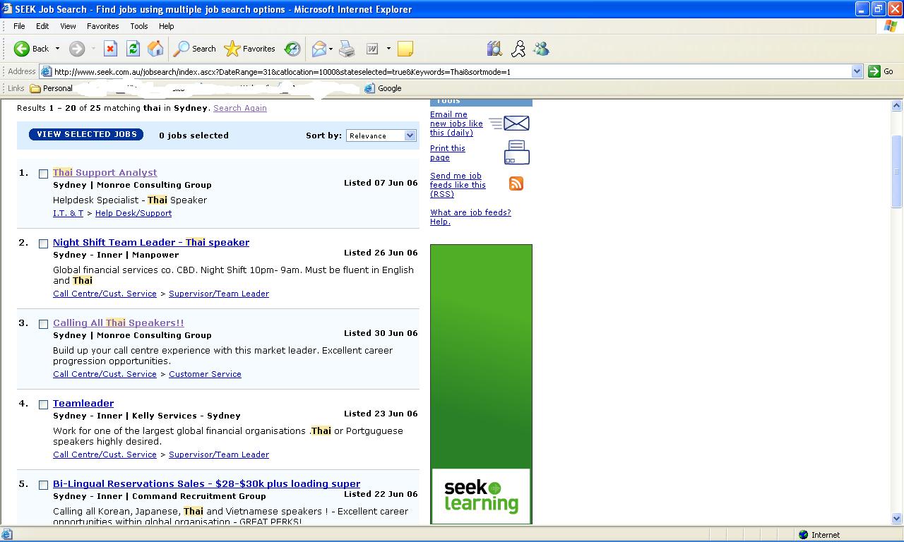Screen dimensions: 904x542
Task: Click the seek learning advertisement banner
Action: coord(481,384)
